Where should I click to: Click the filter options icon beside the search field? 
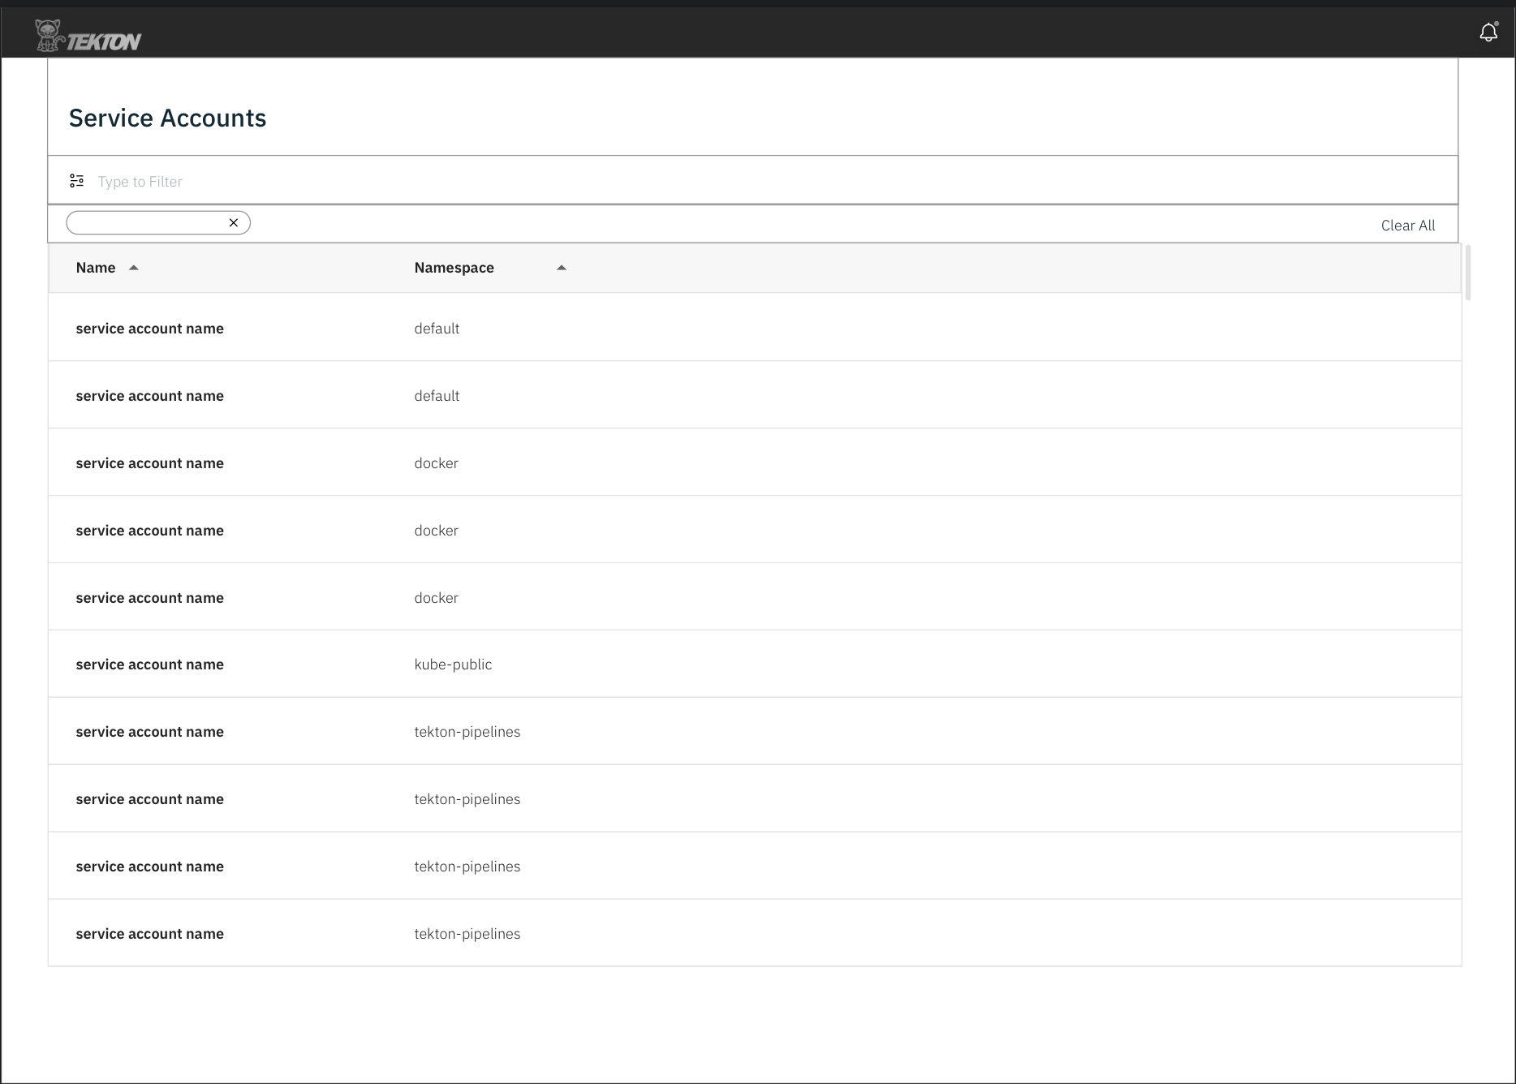[x=76, y=180]
